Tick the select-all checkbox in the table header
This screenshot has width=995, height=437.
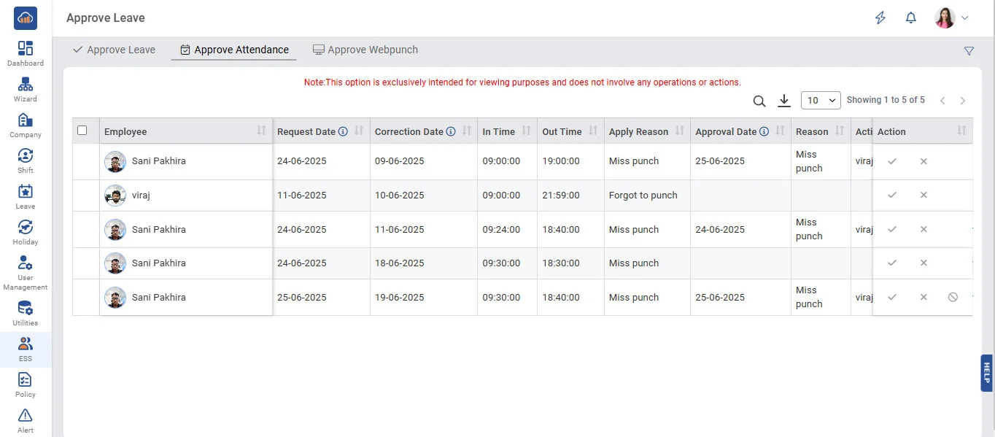coord(82,131)
